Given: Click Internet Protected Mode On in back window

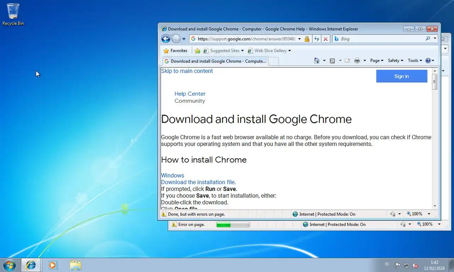Looking at the screenshot, I should pos(338,224).
